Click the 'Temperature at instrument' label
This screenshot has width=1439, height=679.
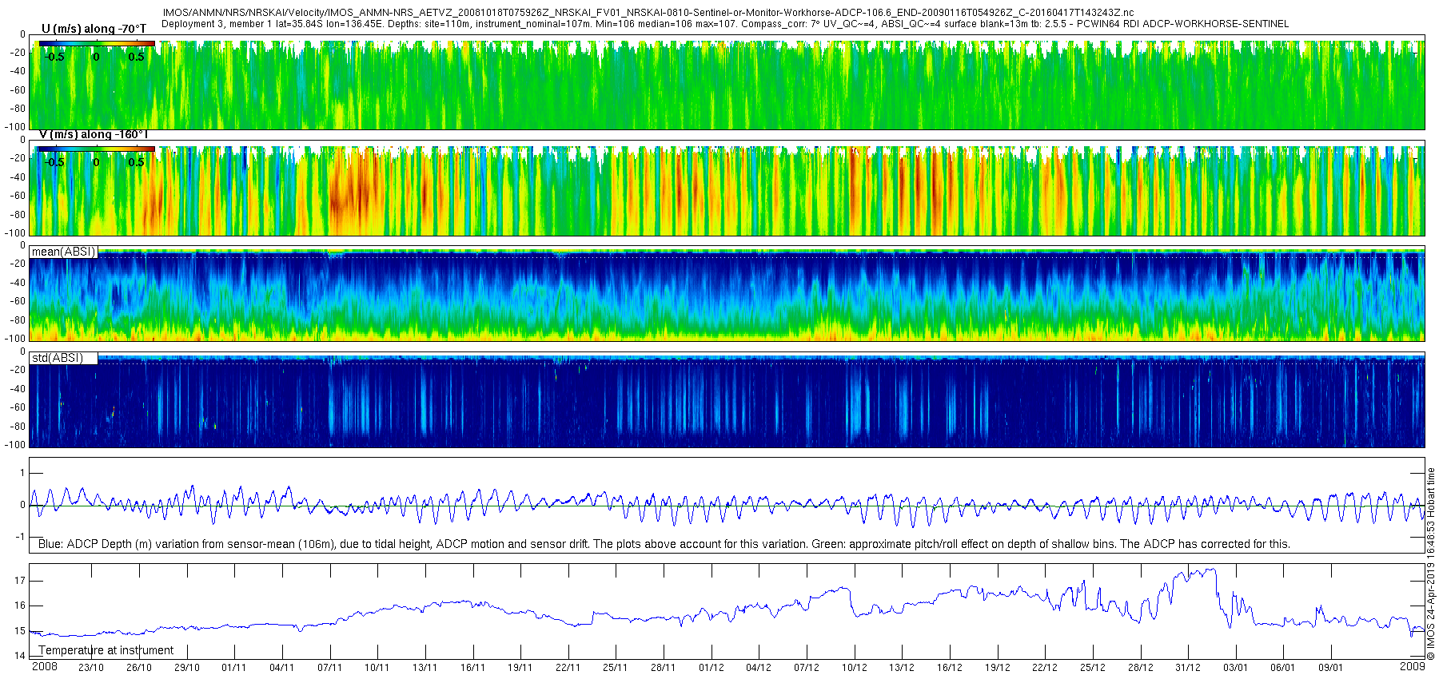tap(106, 650)
